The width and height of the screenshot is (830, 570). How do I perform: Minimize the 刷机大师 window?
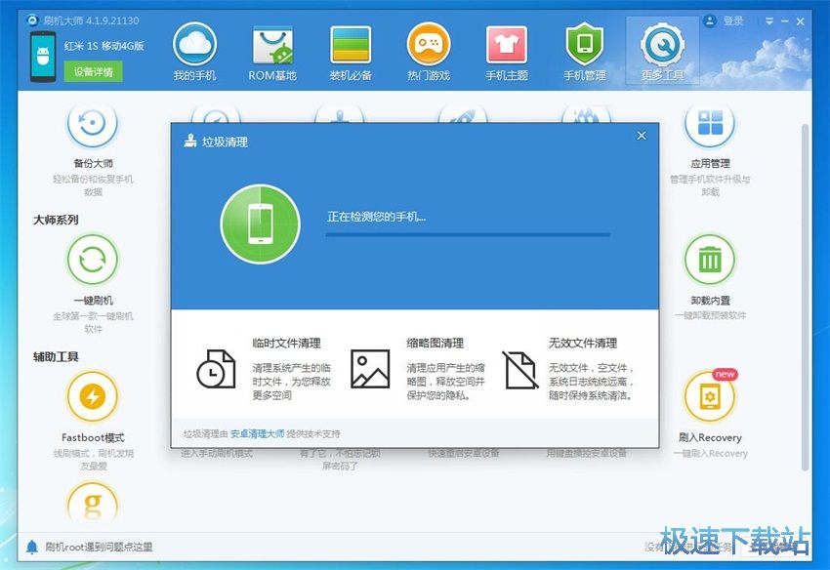(785, 21)
